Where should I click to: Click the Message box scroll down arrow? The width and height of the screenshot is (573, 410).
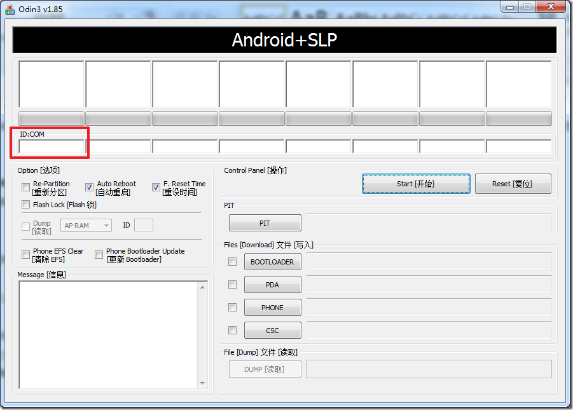click(202, 383)
